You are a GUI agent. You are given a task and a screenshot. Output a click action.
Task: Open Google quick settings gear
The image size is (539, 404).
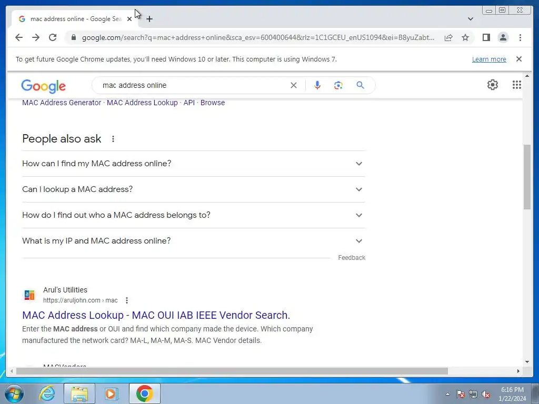pyautogui.click(x=493, y=85)
